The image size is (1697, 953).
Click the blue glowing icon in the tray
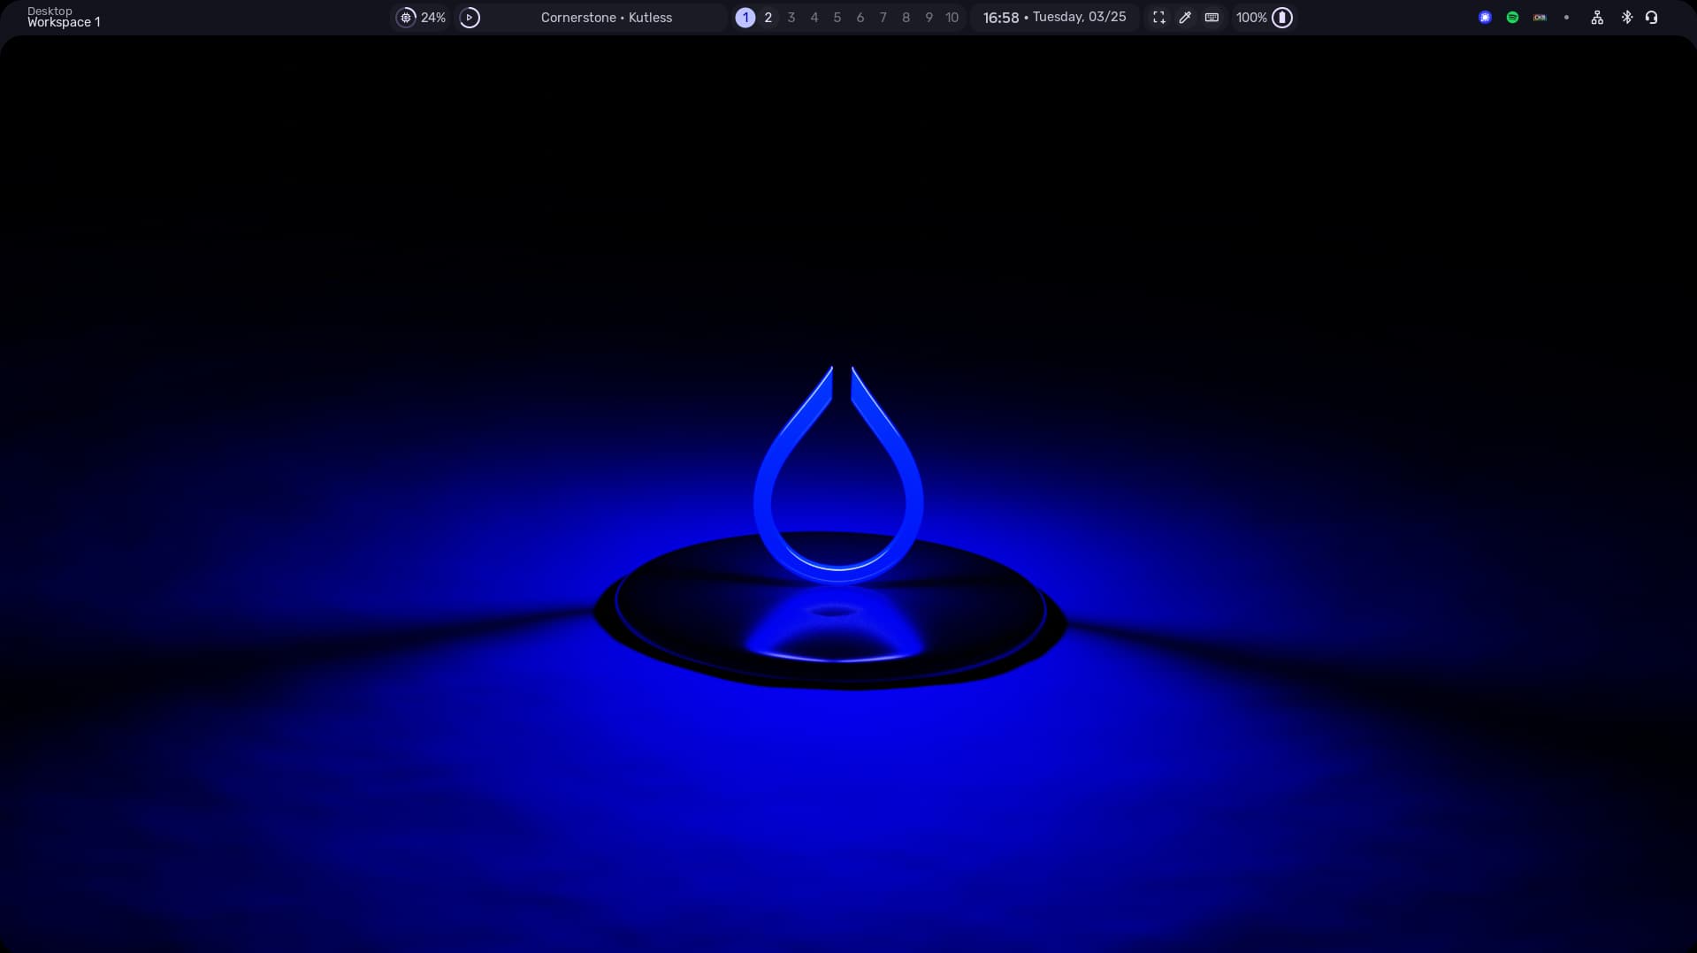[x=1485, y=17]
